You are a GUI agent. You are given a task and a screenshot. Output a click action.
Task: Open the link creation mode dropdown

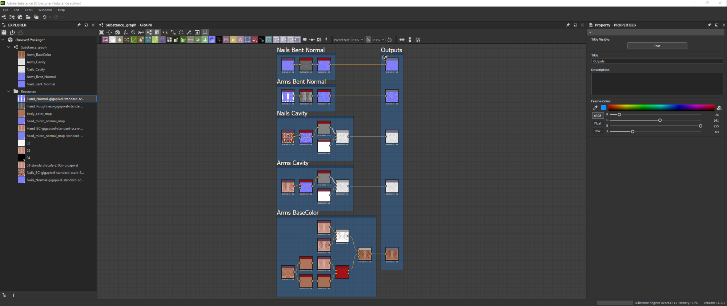tap(165, 32)
